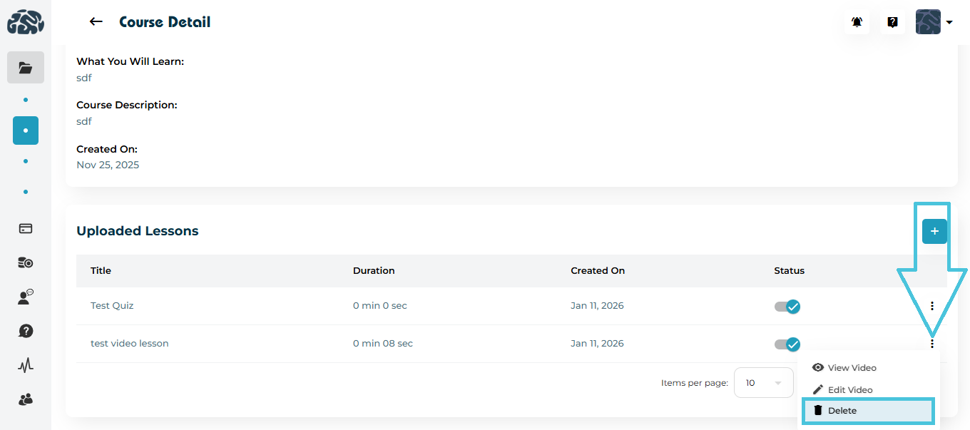Open the help question mark in header
970x430 pixels.
coord(892,22)
